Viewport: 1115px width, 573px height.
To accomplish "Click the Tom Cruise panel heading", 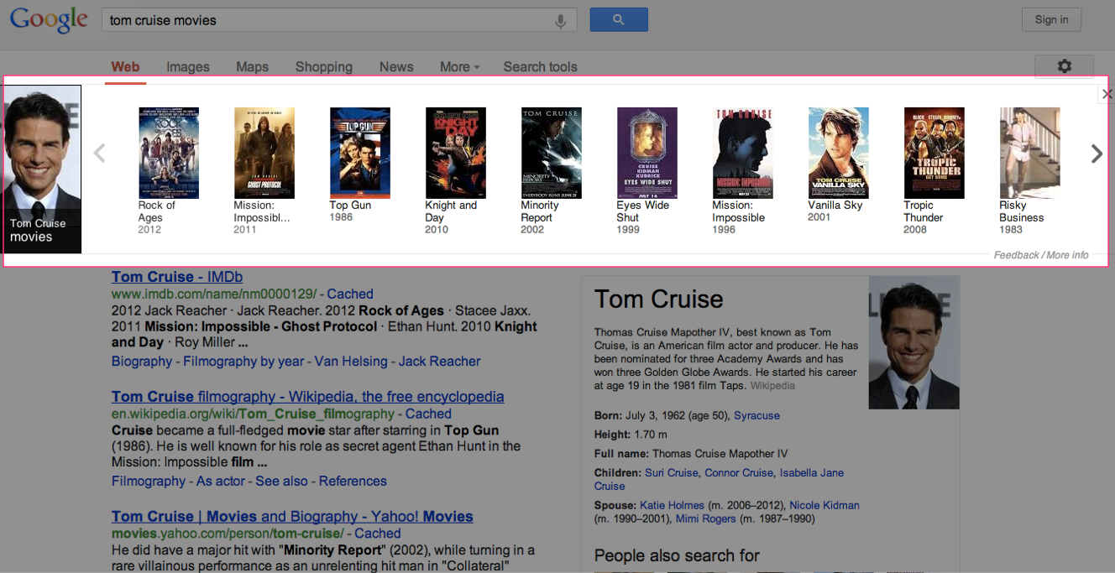I will click(658, 300).
